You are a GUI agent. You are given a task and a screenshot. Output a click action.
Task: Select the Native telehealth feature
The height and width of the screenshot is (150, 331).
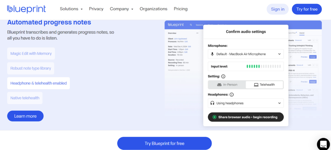pos(25,98)
